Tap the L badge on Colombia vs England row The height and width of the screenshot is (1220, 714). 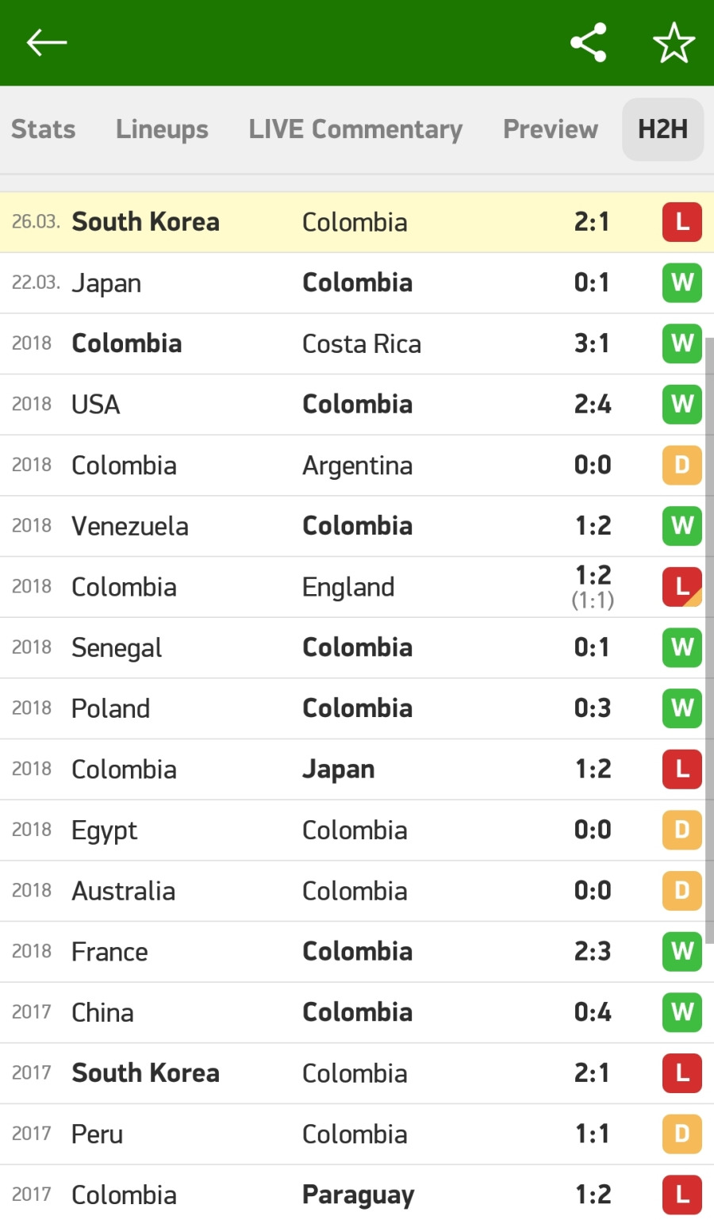(x=682, y=587)
